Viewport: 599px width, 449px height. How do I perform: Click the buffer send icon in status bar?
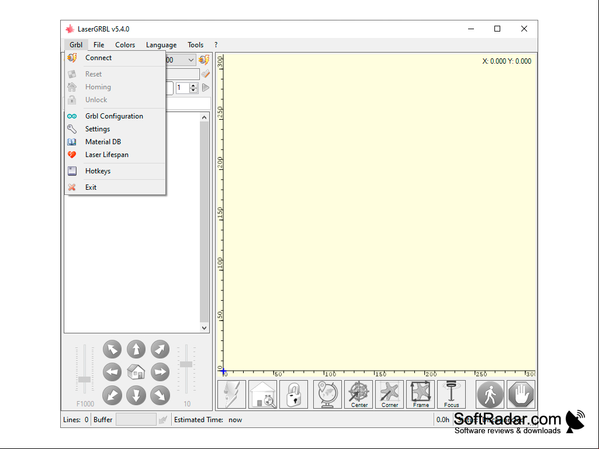163,420
